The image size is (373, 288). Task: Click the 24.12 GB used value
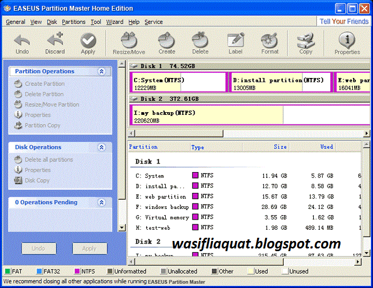(x=321, y=207)
